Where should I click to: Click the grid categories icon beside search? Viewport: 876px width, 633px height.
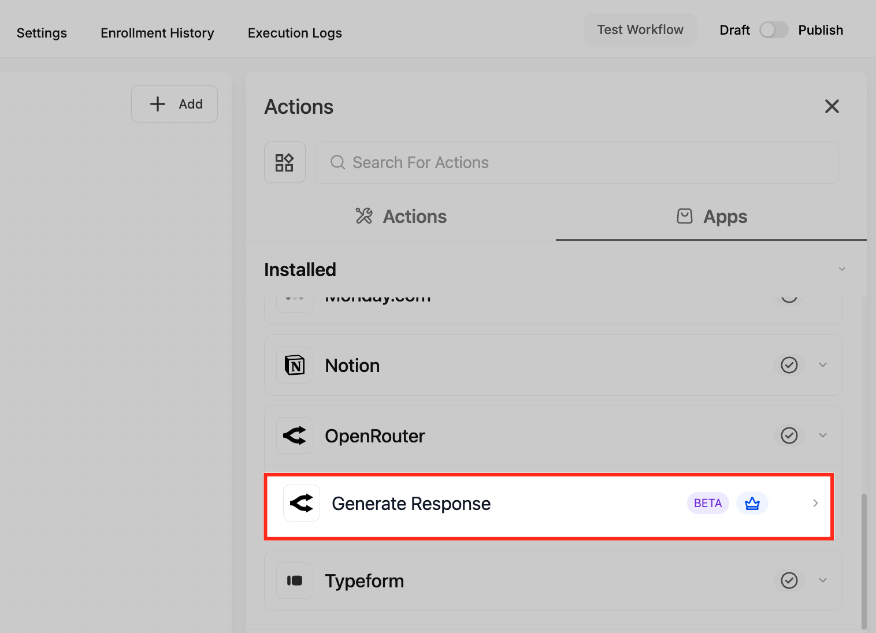coord(285,162)
